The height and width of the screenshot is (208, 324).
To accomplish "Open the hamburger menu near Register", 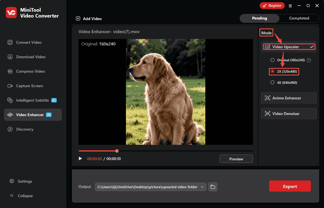I will [290, 6].
